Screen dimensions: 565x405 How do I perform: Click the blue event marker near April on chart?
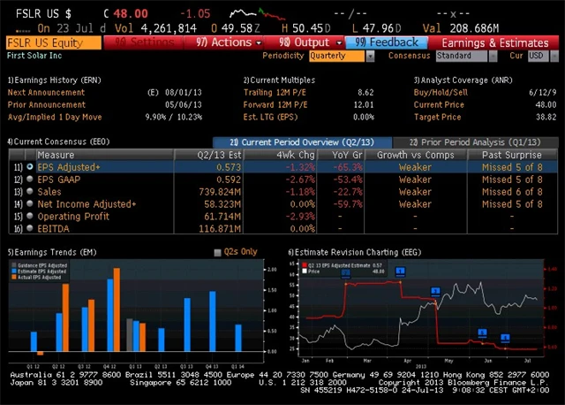[400, 273]
